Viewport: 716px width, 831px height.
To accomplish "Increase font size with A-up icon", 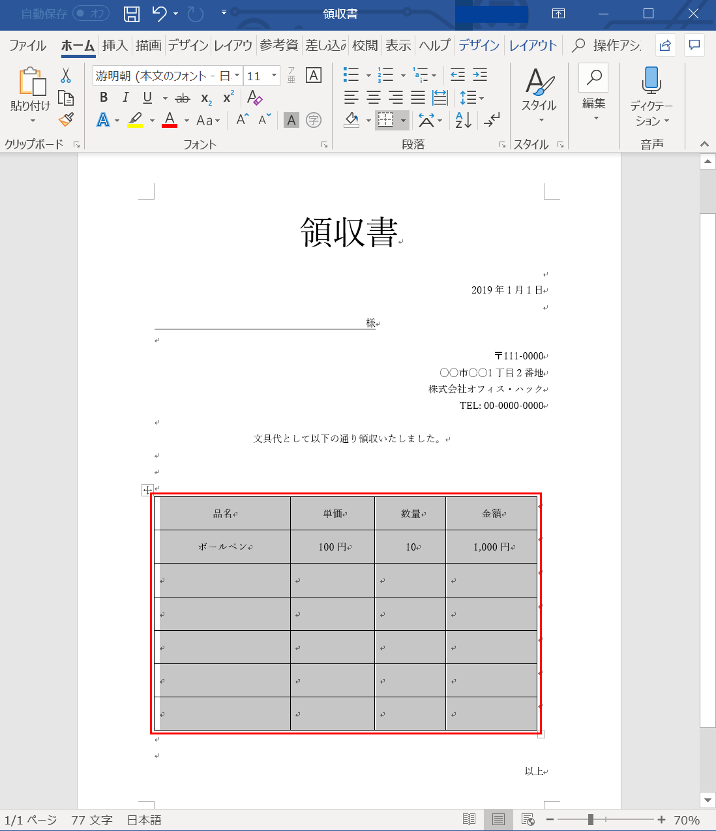I will [x=243, y=119].
